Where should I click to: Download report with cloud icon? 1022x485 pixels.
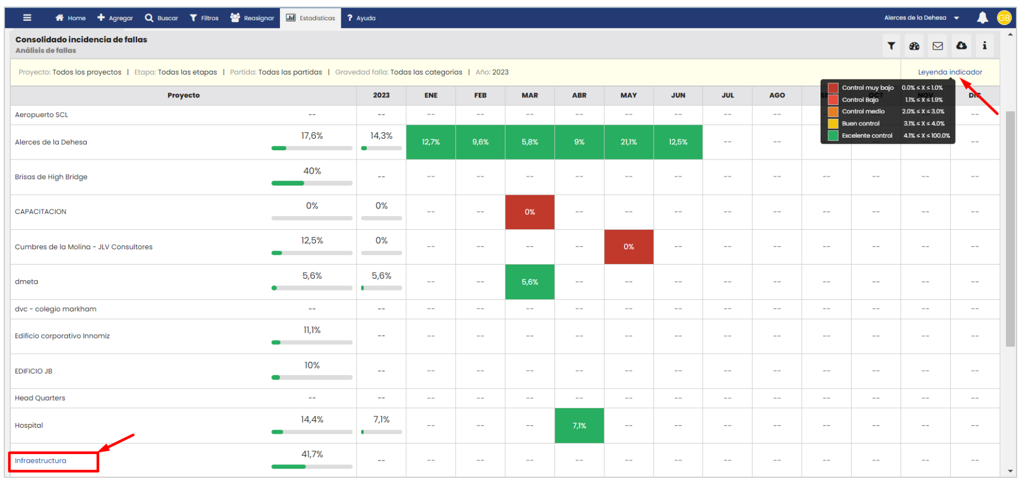coord(962,46)
